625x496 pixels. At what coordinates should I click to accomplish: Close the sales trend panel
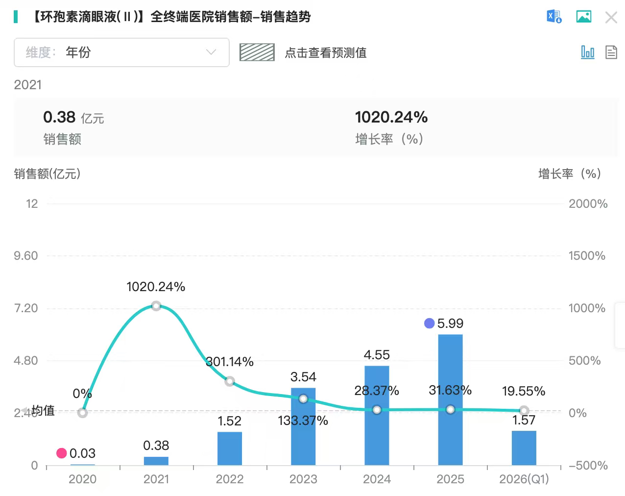pos(611,18)
